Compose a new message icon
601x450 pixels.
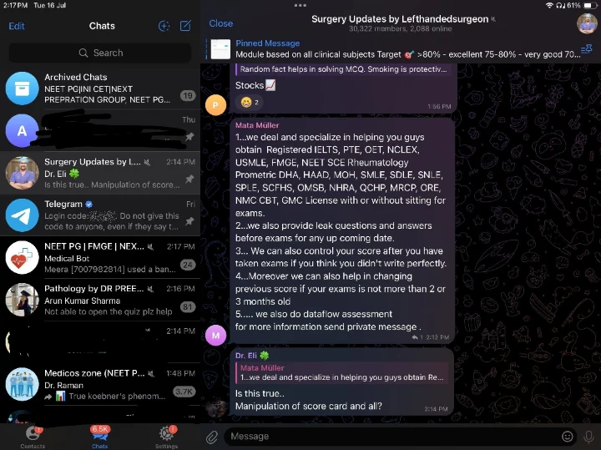pyautogui.click(x=185, y=26)
